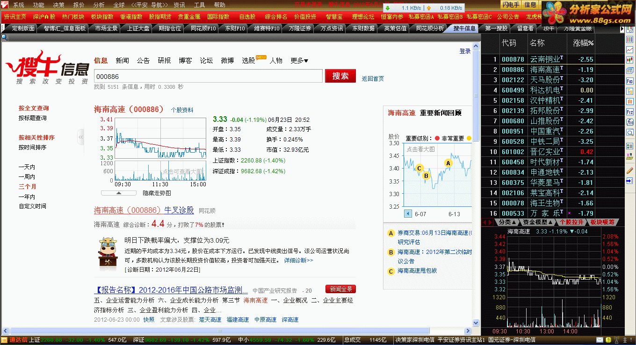This screenshot has width=636, height=345.
Task: Switch to the 研报 search category
Action: tap(164, 61)
